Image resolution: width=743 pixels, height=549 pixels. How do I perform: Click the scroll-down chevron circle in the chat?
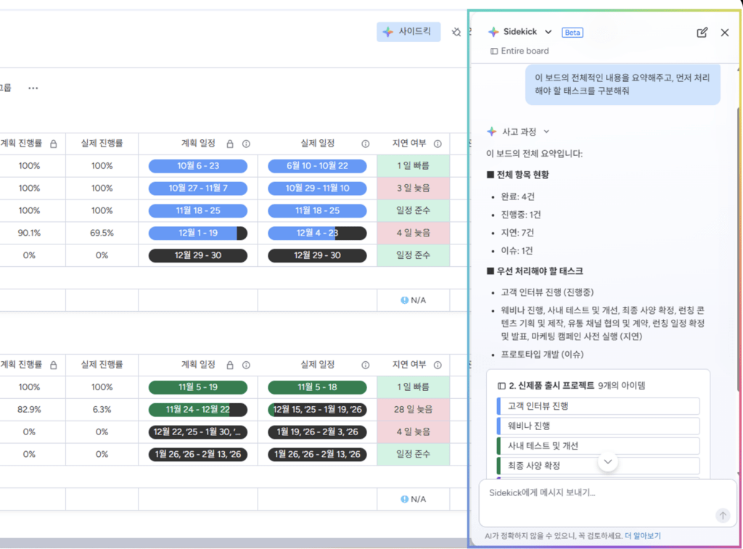click(x=608, y=461)
